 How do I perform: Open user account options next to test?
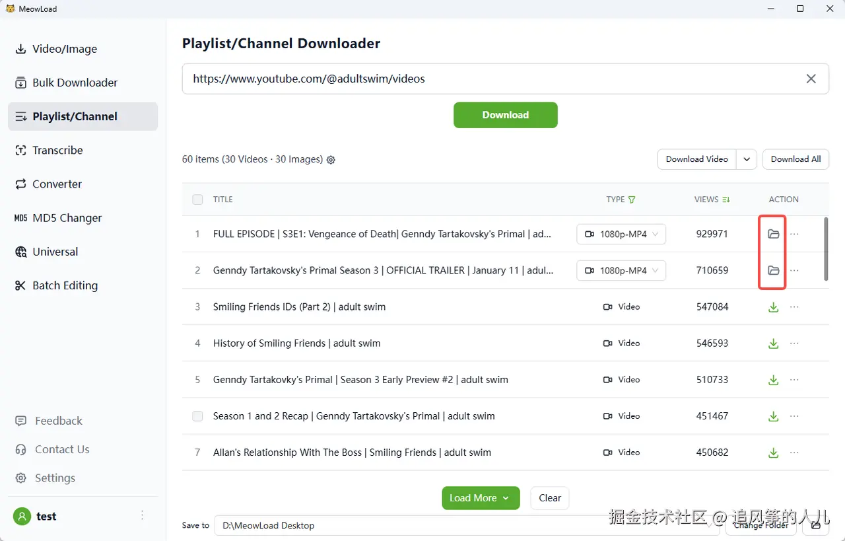[x=143, y=515]
